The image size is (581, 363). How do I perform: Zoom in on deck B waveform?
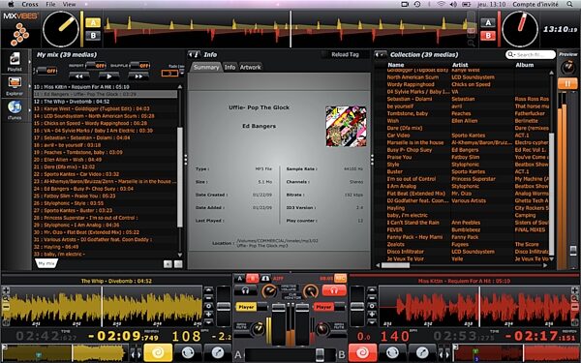click(x=574, y=290)
